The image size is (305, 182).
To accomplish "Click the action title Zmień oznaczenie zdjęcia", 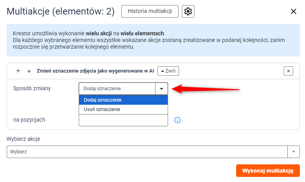I will coord(95,71).
